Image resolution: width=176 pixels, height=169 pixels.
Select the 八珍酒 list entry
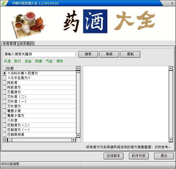click(x=41, y=120)
